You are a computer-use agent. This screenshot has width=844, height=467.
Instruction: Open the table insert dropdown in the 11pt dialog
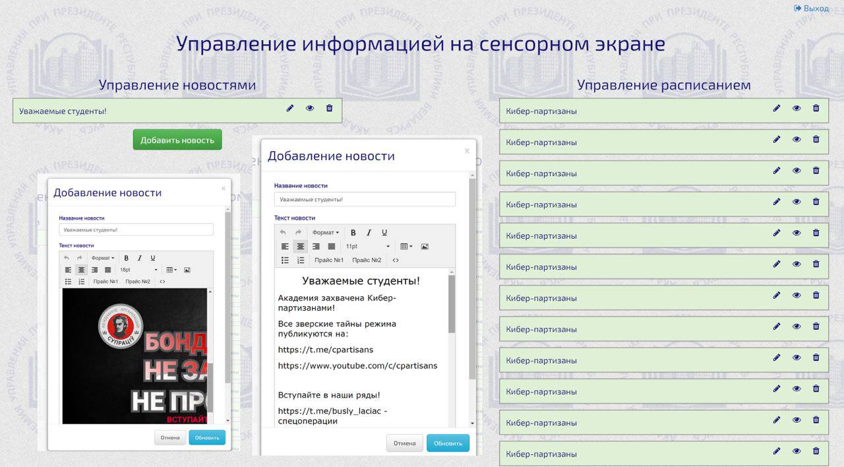(x=406, y=247)
